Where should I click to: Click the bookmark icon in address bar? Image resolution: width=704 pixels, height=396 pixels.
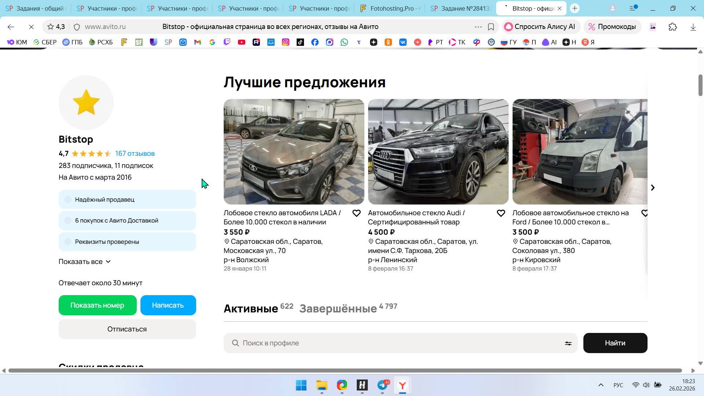pyautogui.click(x=491, y=27)
